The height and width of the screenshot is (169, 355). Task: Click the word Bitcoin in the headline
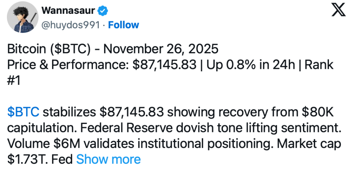point(25,49)
